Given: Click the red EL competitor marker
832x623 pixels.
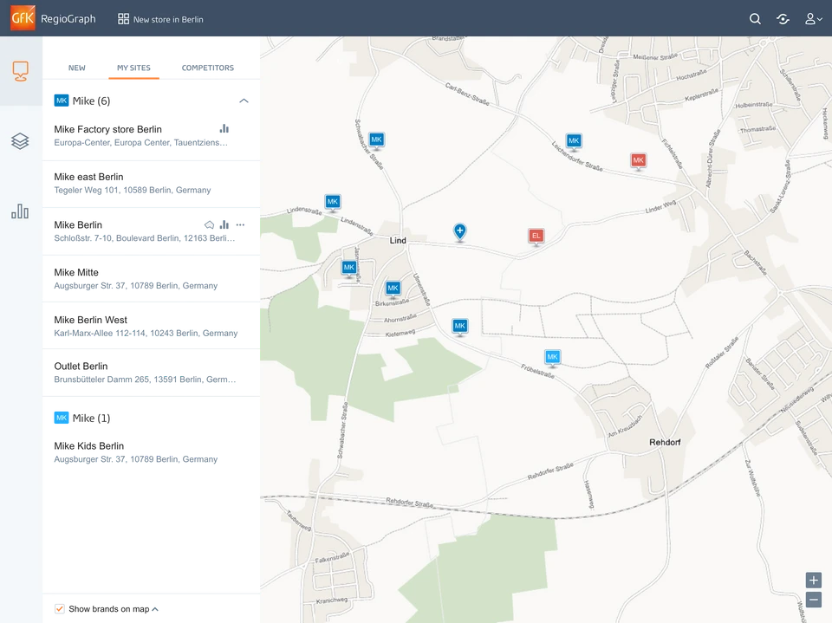Looking at the screenshot, I should (x=536, y=237).
